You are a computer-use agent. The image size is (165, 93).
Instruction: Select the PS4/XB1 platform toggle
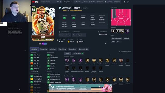coord(68,53)
